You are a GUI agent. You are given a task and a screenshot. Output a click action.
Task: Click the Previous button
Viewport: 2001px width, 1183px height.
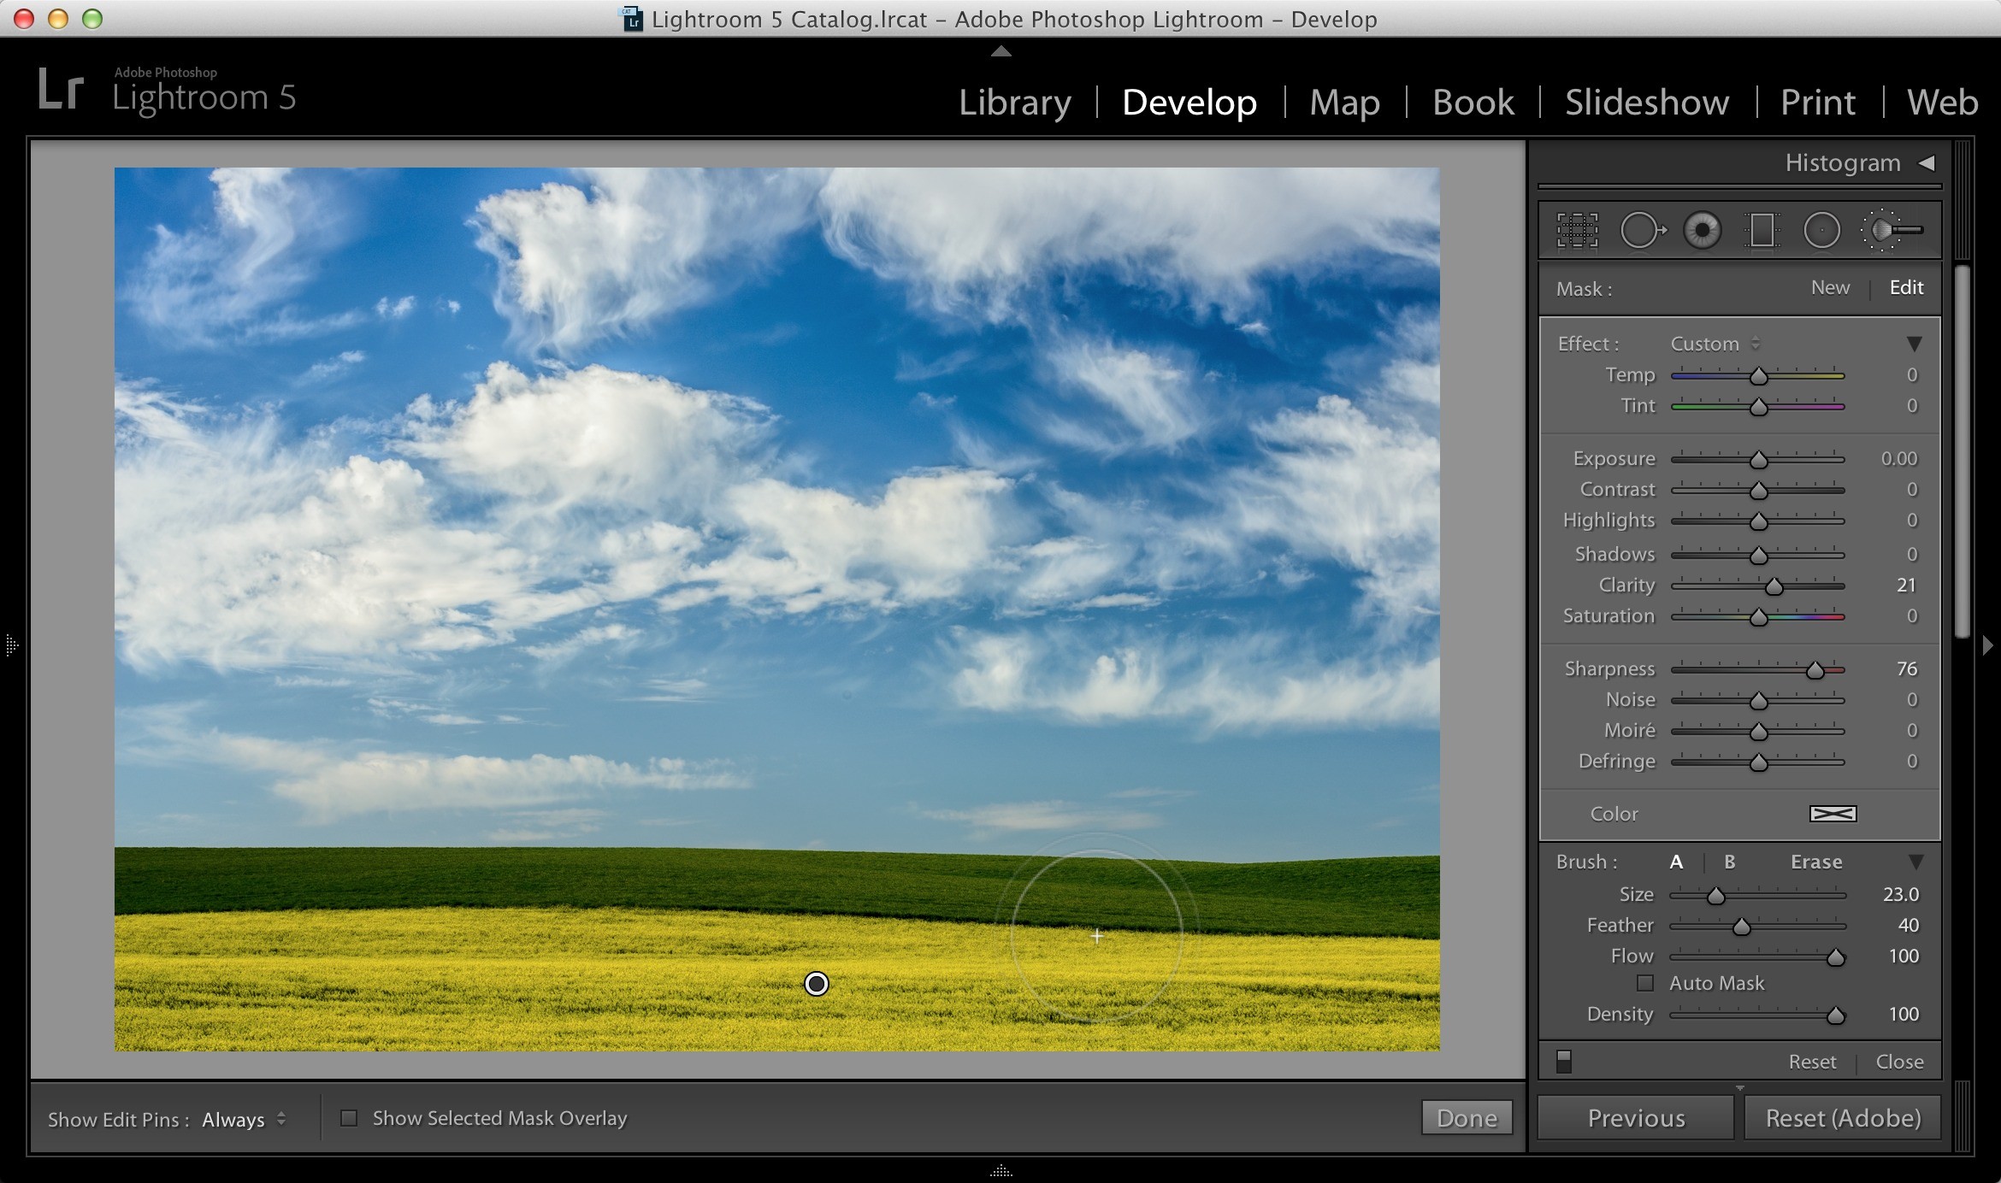click(1636, 1118)
